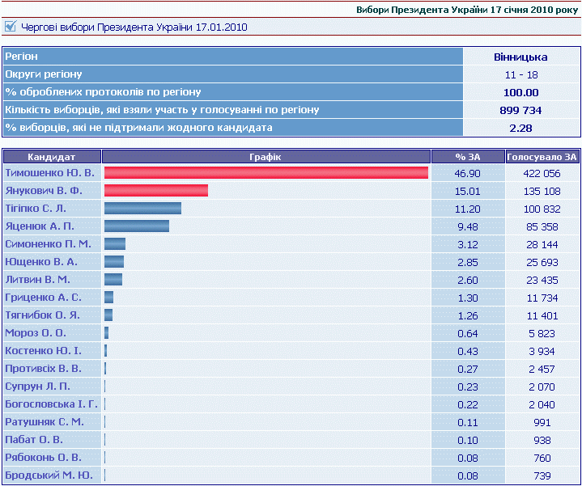The height and width of the screenshot is (486, 582).
Task: Toggle the checkmark icon beside election title
Action: (x=11, y=27)
